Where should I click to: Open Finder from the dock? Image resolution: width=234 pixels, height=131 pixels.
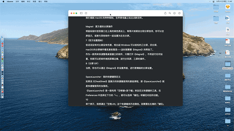(2, 37)
